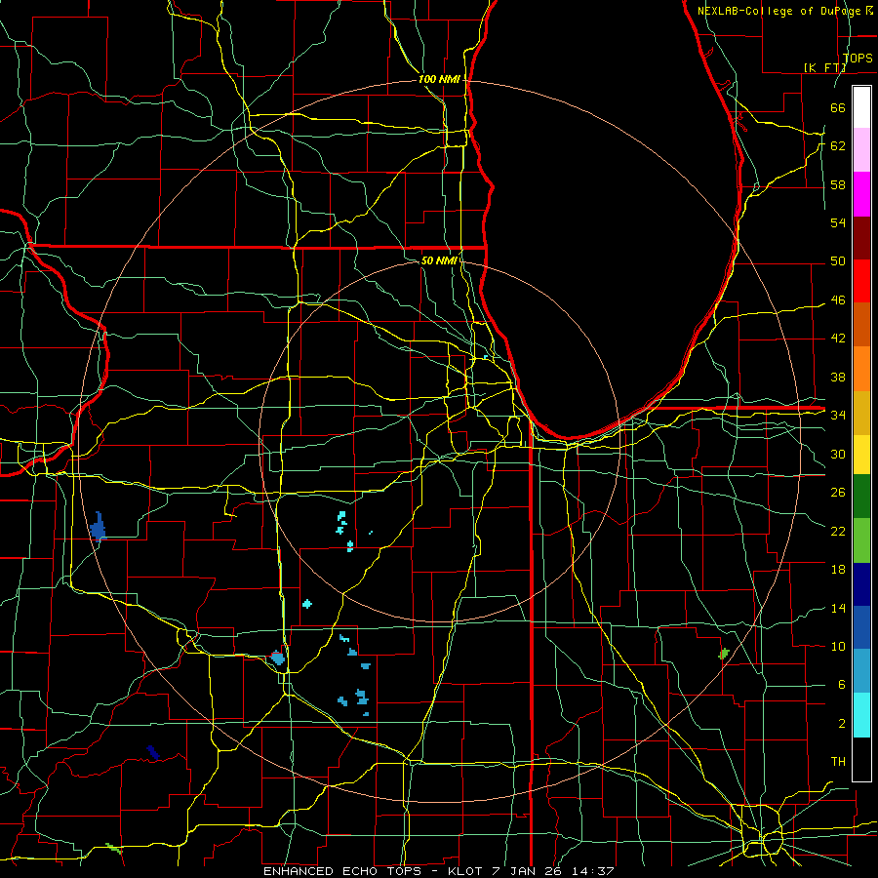Click the light pink legend swatch

(861, 150)
